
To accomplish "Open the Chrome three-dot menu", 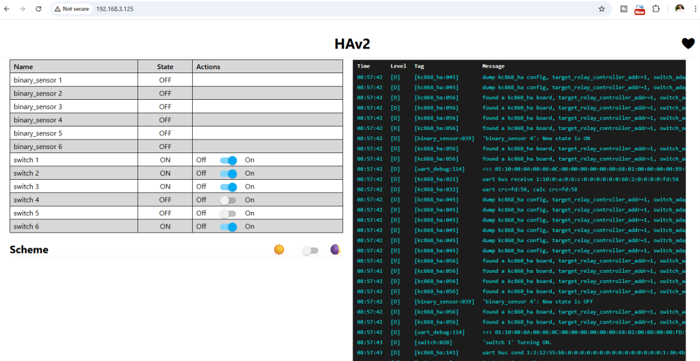I will [x=693, y=9].
